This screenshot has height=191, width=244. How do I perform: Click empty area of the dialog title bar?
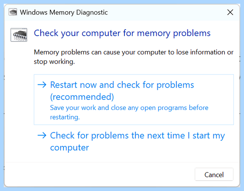click(x=166, y=13)
